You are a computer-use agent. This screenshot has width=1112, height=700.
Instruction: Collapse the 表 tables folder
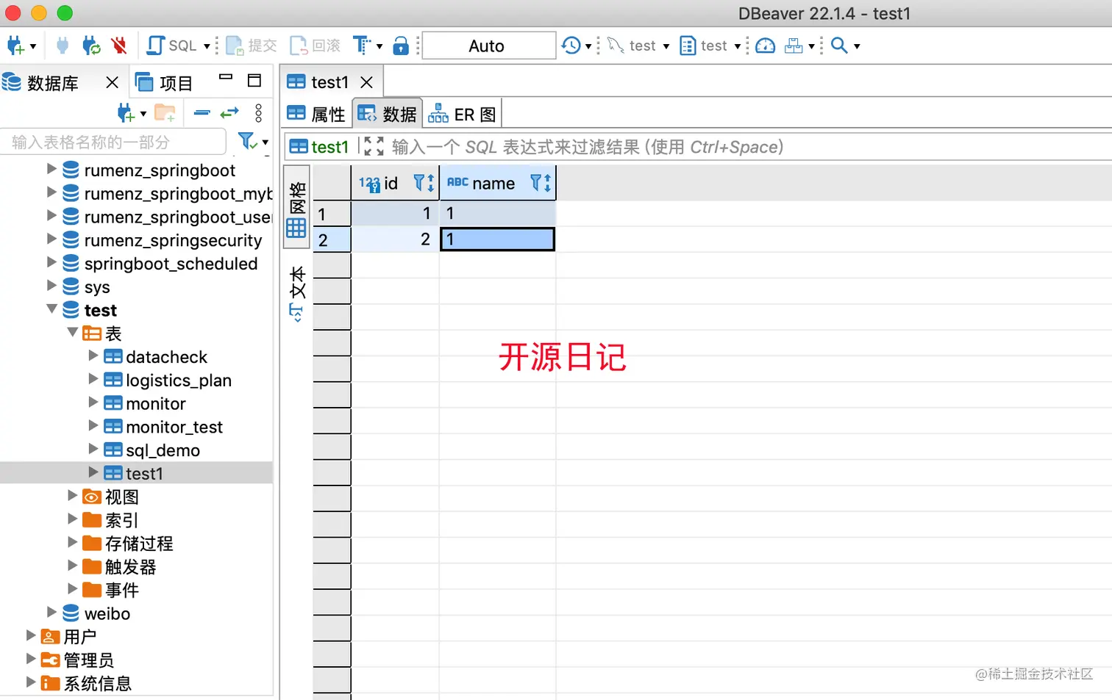pos(72,333)
